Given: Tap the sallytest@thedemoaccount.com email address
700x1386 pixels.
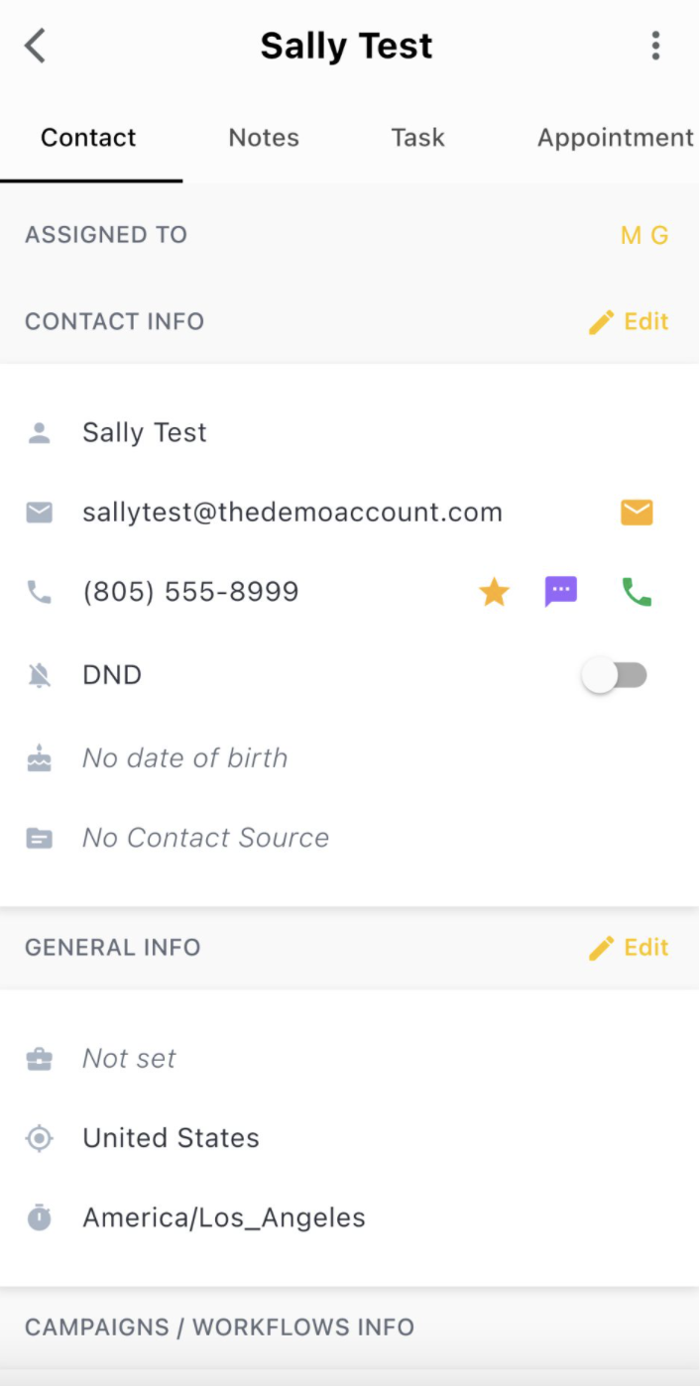Looking at the screenshot, I should tap(292, 513).
